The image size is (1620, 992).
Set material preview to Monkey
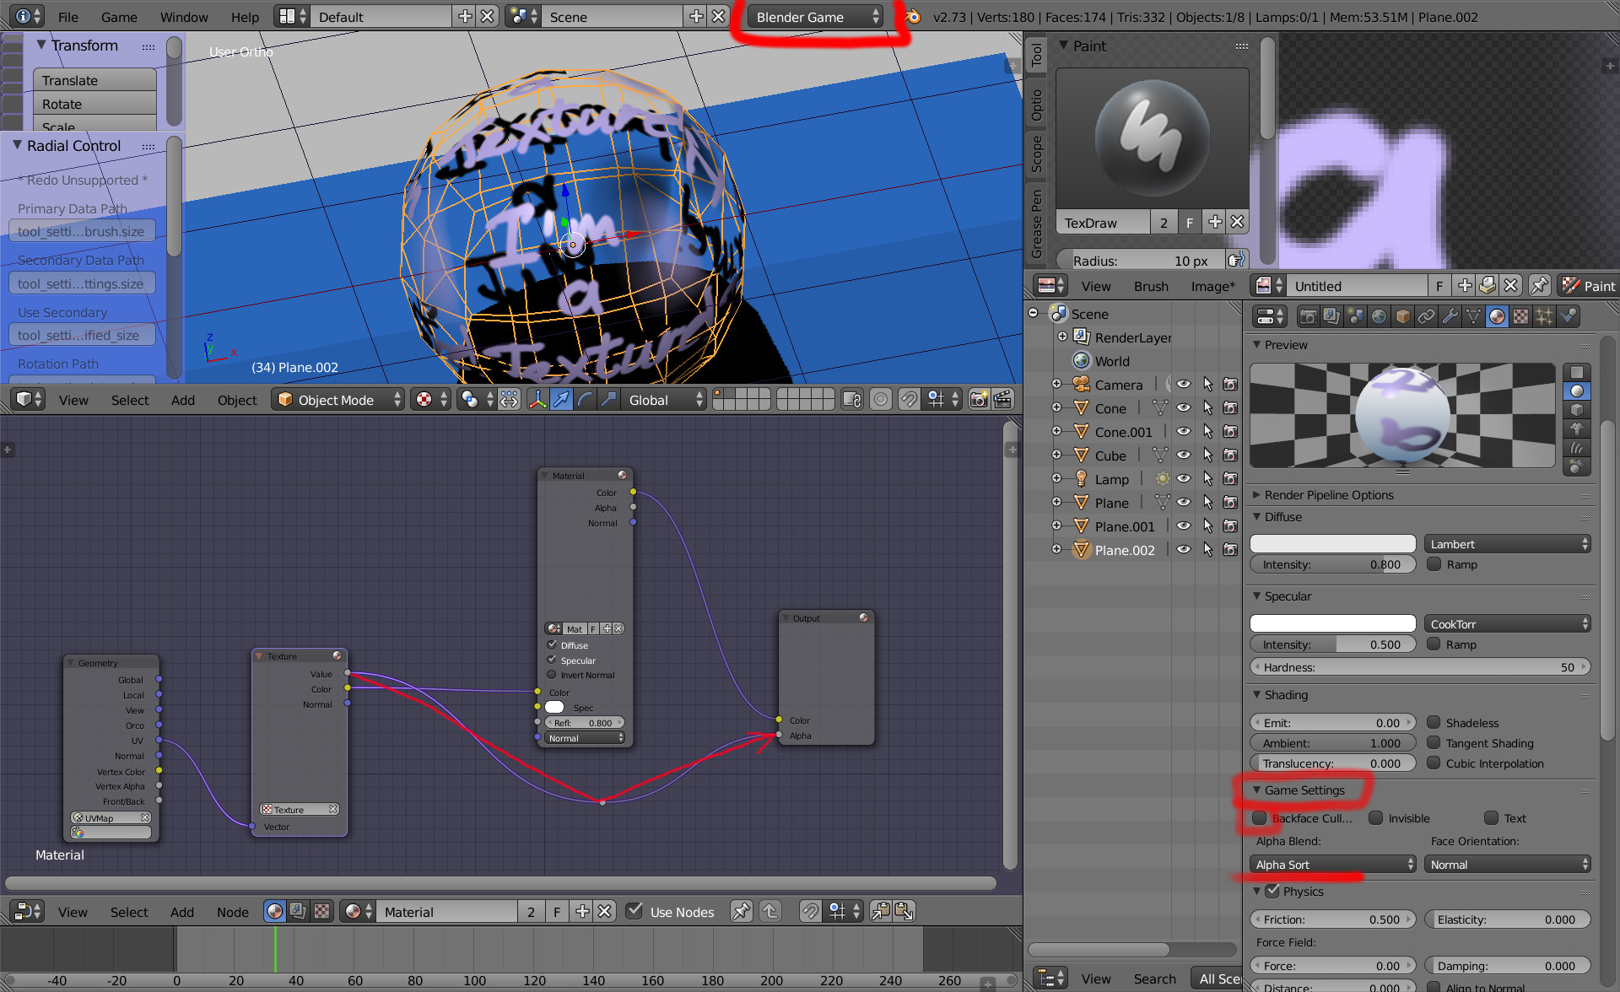point(1576,428)
